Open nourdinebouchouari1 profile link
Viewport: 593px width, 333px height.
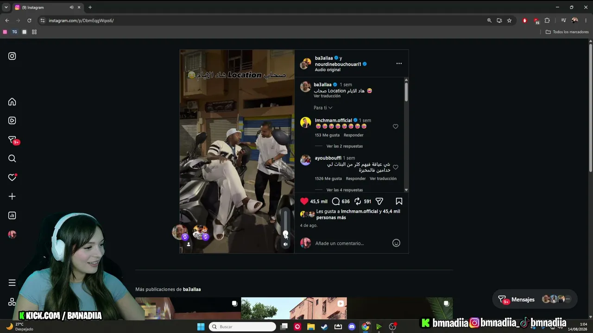(338, 64)
